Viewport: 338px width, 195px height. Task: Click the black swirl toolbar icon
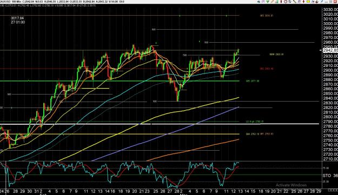[317, 2]
